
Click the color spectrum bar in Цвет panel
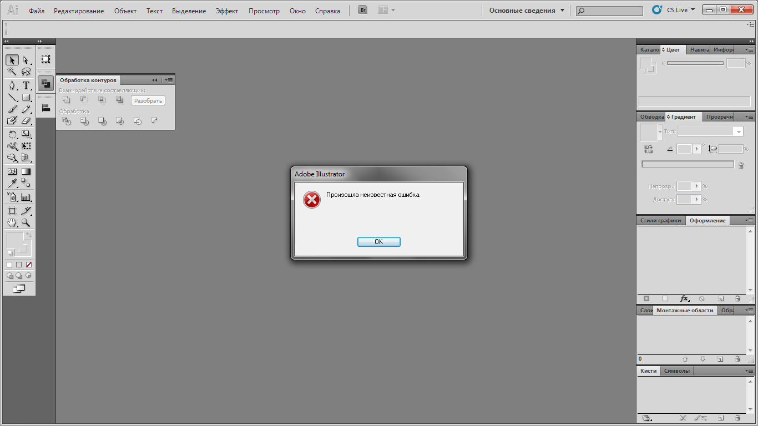694,101
